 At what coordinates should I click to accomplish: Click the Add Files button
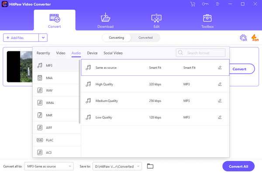pyautogui.click(x=21, y=38)
